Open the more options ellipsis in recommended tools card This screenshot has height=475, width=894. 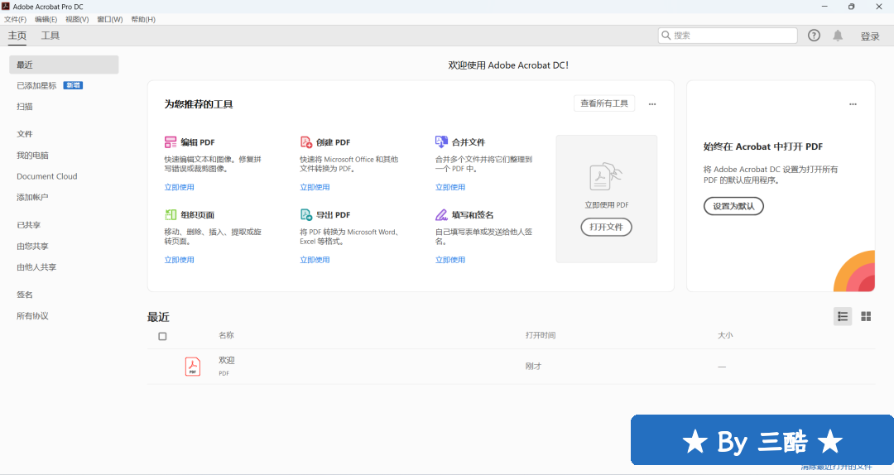[652, 104]
